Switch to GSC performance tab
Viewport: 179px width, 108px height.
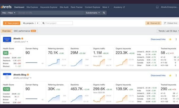coord(25,31)
